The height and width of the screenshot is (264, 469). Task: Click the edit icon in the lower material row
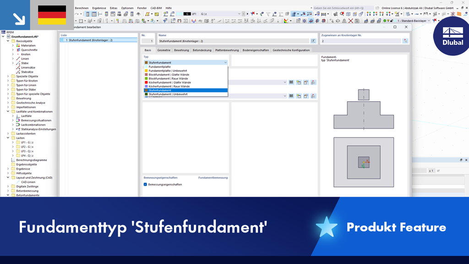pos(305,96)
